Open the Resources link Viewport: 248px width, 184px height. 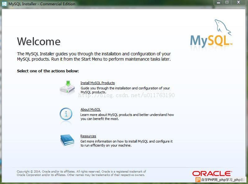(x=88, y=136)
